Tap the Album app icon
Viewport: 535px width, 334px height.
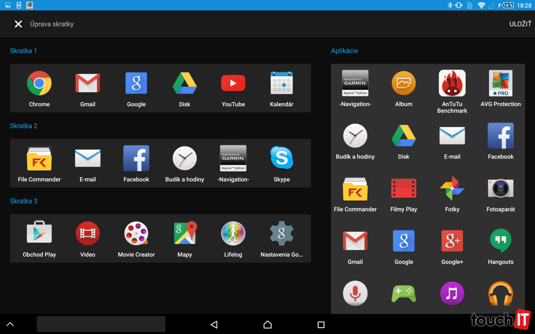tap(403, 83)
